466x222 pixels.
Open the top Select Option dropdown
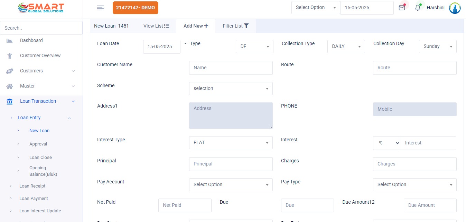pyautogui.click(x=316, y=8)
